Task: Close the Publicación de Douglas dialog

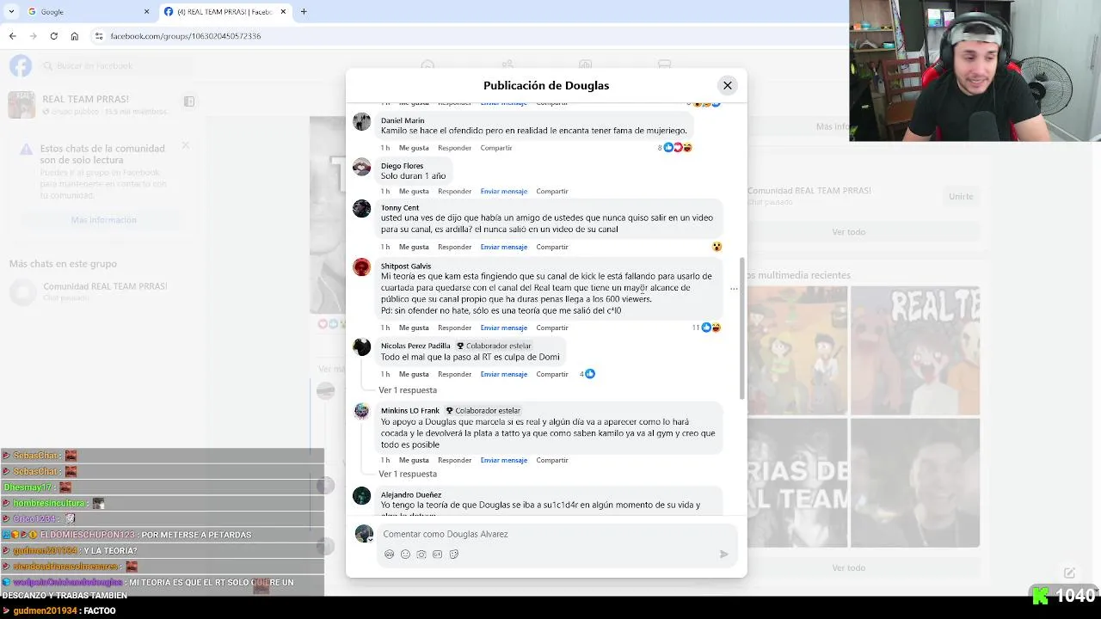Action: pyautogui.click(x=728, y=85)
